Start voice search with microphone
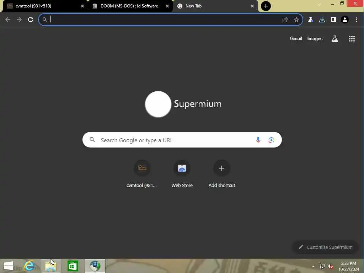 pyautogui.click(x=258, y=140)
